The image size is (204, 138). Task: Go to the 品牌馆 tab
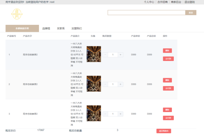pos(46,28)
